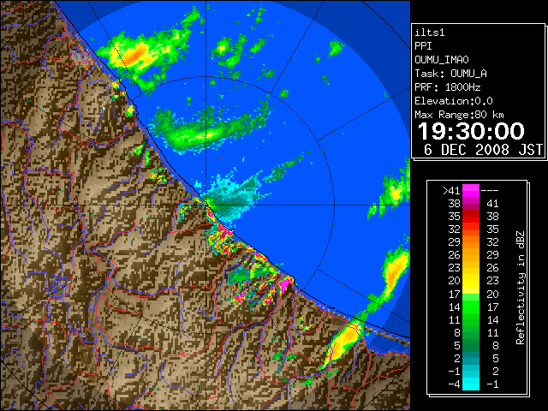Click the 'ilts1' label in info box
Screen dimensions: 548x411
430,33
